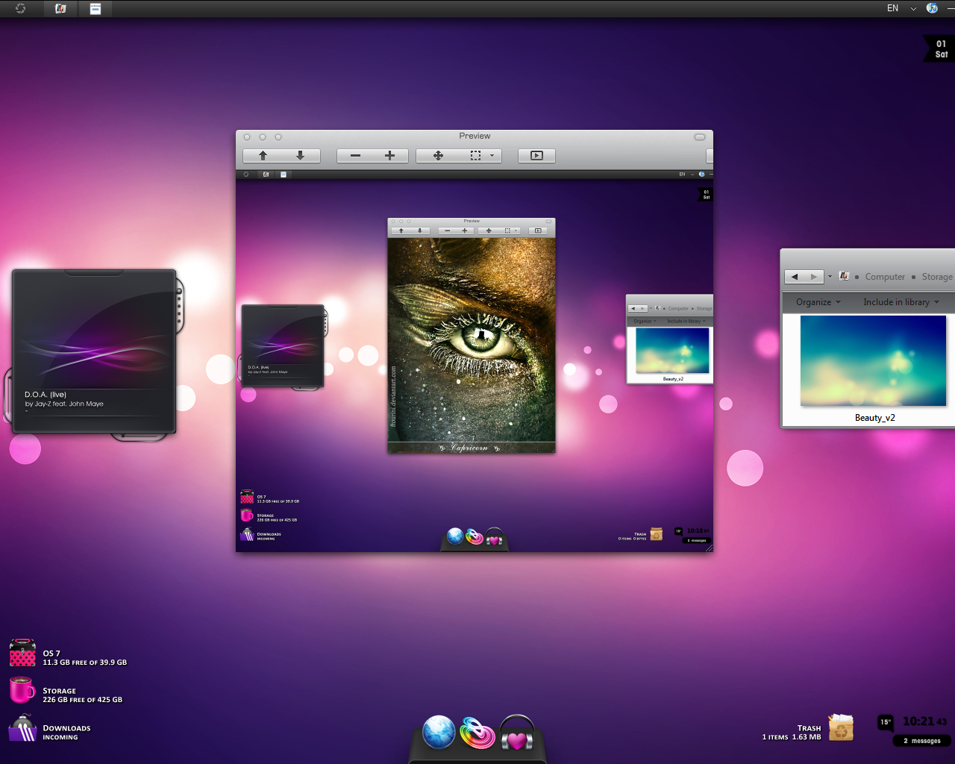Go to next image with down arrow
Viewport: 955px width, 764px height.
(x=301, y=155)
